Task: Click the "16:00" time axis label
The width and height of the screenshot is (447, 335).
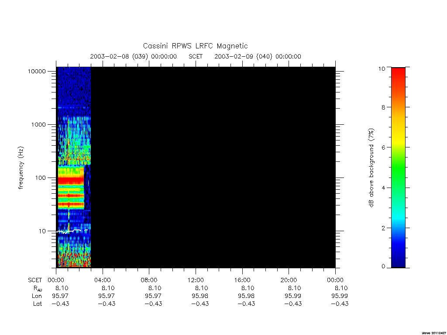Action: tap(242, 280)
